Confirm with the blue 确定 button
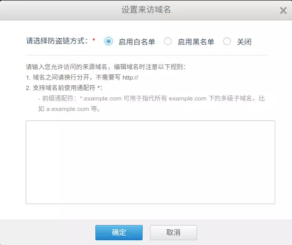The image size is (292, 245). (x=119, y=232)
